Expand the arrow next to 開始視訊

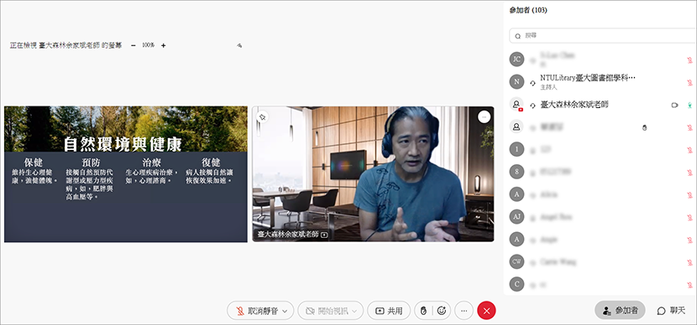tap(354, 312)
